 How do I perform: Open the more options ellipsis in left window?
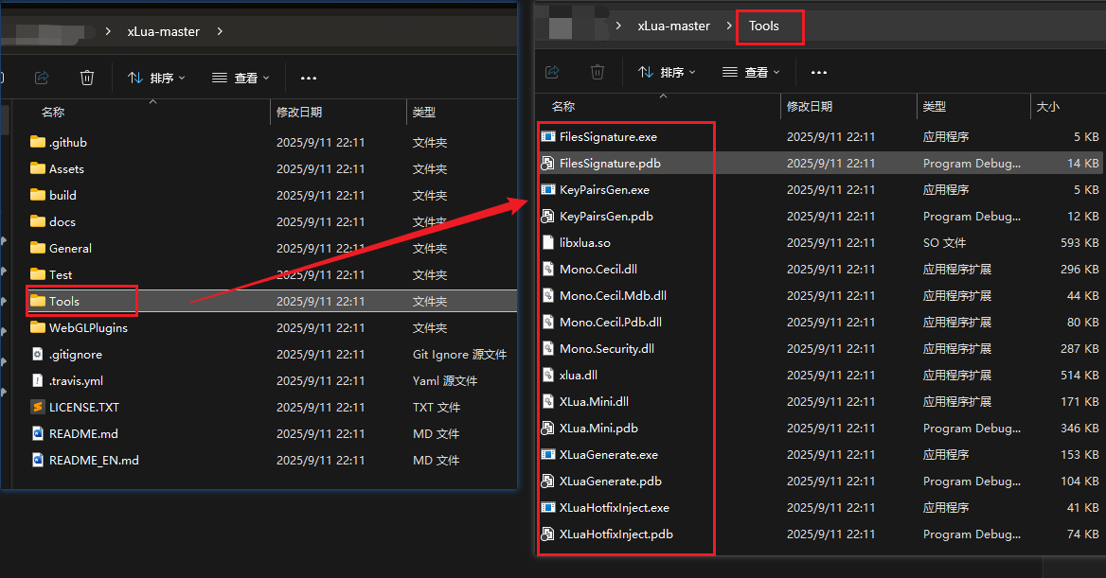coord(309,78)
